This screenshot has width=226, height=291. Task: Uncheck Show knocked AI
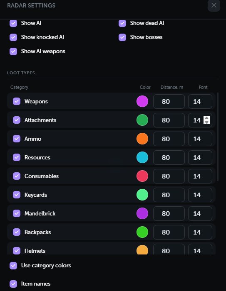point(13,37)
